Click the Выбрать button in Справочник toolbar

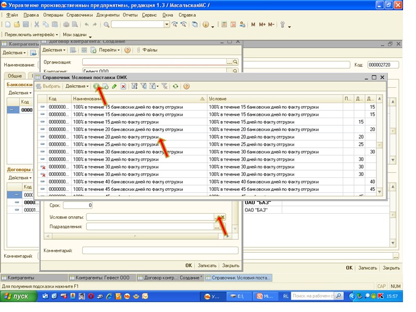coord(51,86)
